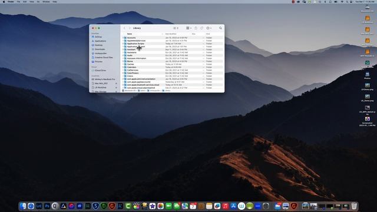
Task: Launch Photoshop from the Dock
Action: pos(47,206)
